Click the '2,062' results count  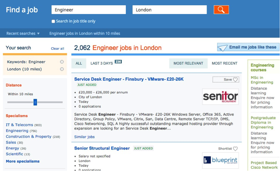point(82,48)
